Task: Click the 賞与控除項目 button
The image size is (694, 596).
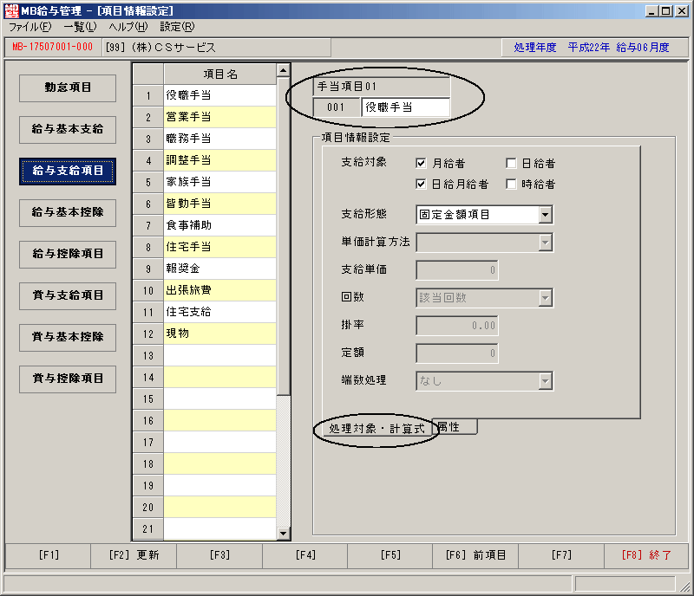Action: pyautogui.click(x=68, y=379)
